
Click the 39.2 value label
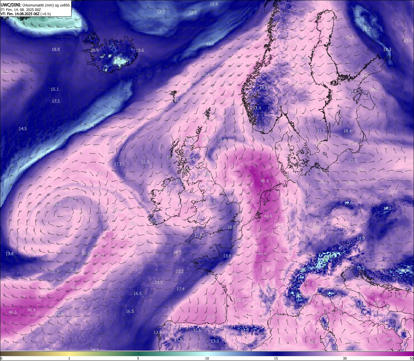pyautogui.click(x=101, y=256)
